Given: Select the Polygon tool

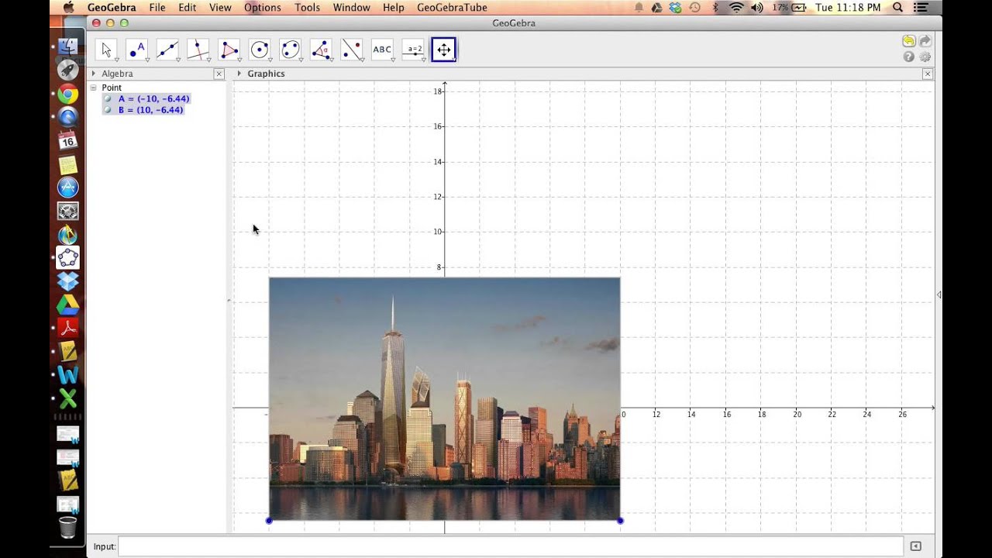Looking at the screenshot, I should point(229,50).
